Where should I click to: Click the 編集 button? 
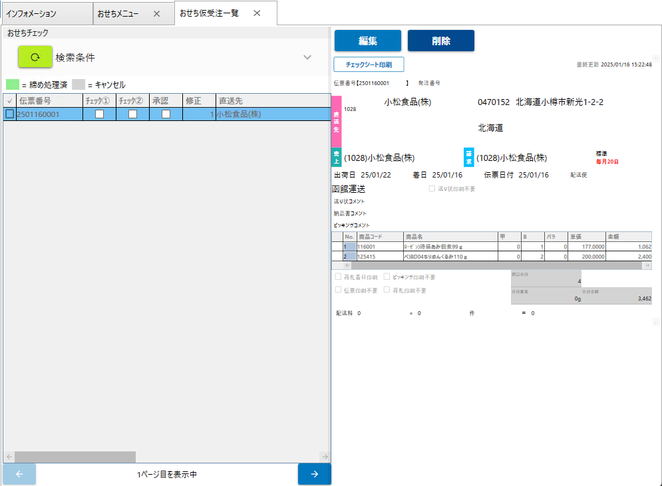click(x=368, y=41)
